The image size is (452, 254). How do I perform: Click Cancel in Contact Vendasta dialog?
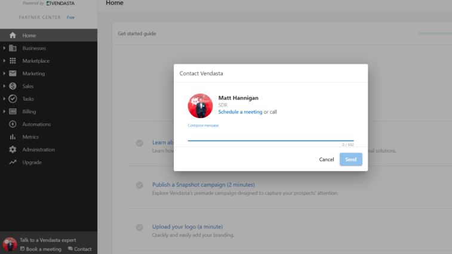[x=327, y=159]
